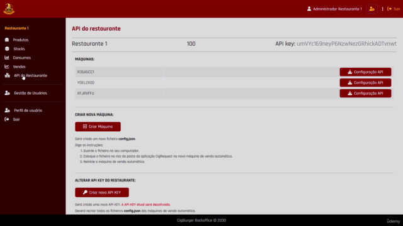Image resolution: width=403 pixels, height=226 pixels.
Task: Click the Consumos bar chart icon
Action: coord(7,58)
